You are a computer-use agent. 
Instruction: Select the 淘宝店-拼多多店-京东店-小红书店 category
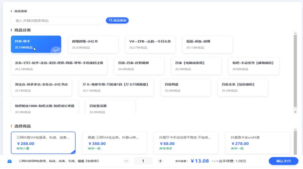(x=41, y=87)
